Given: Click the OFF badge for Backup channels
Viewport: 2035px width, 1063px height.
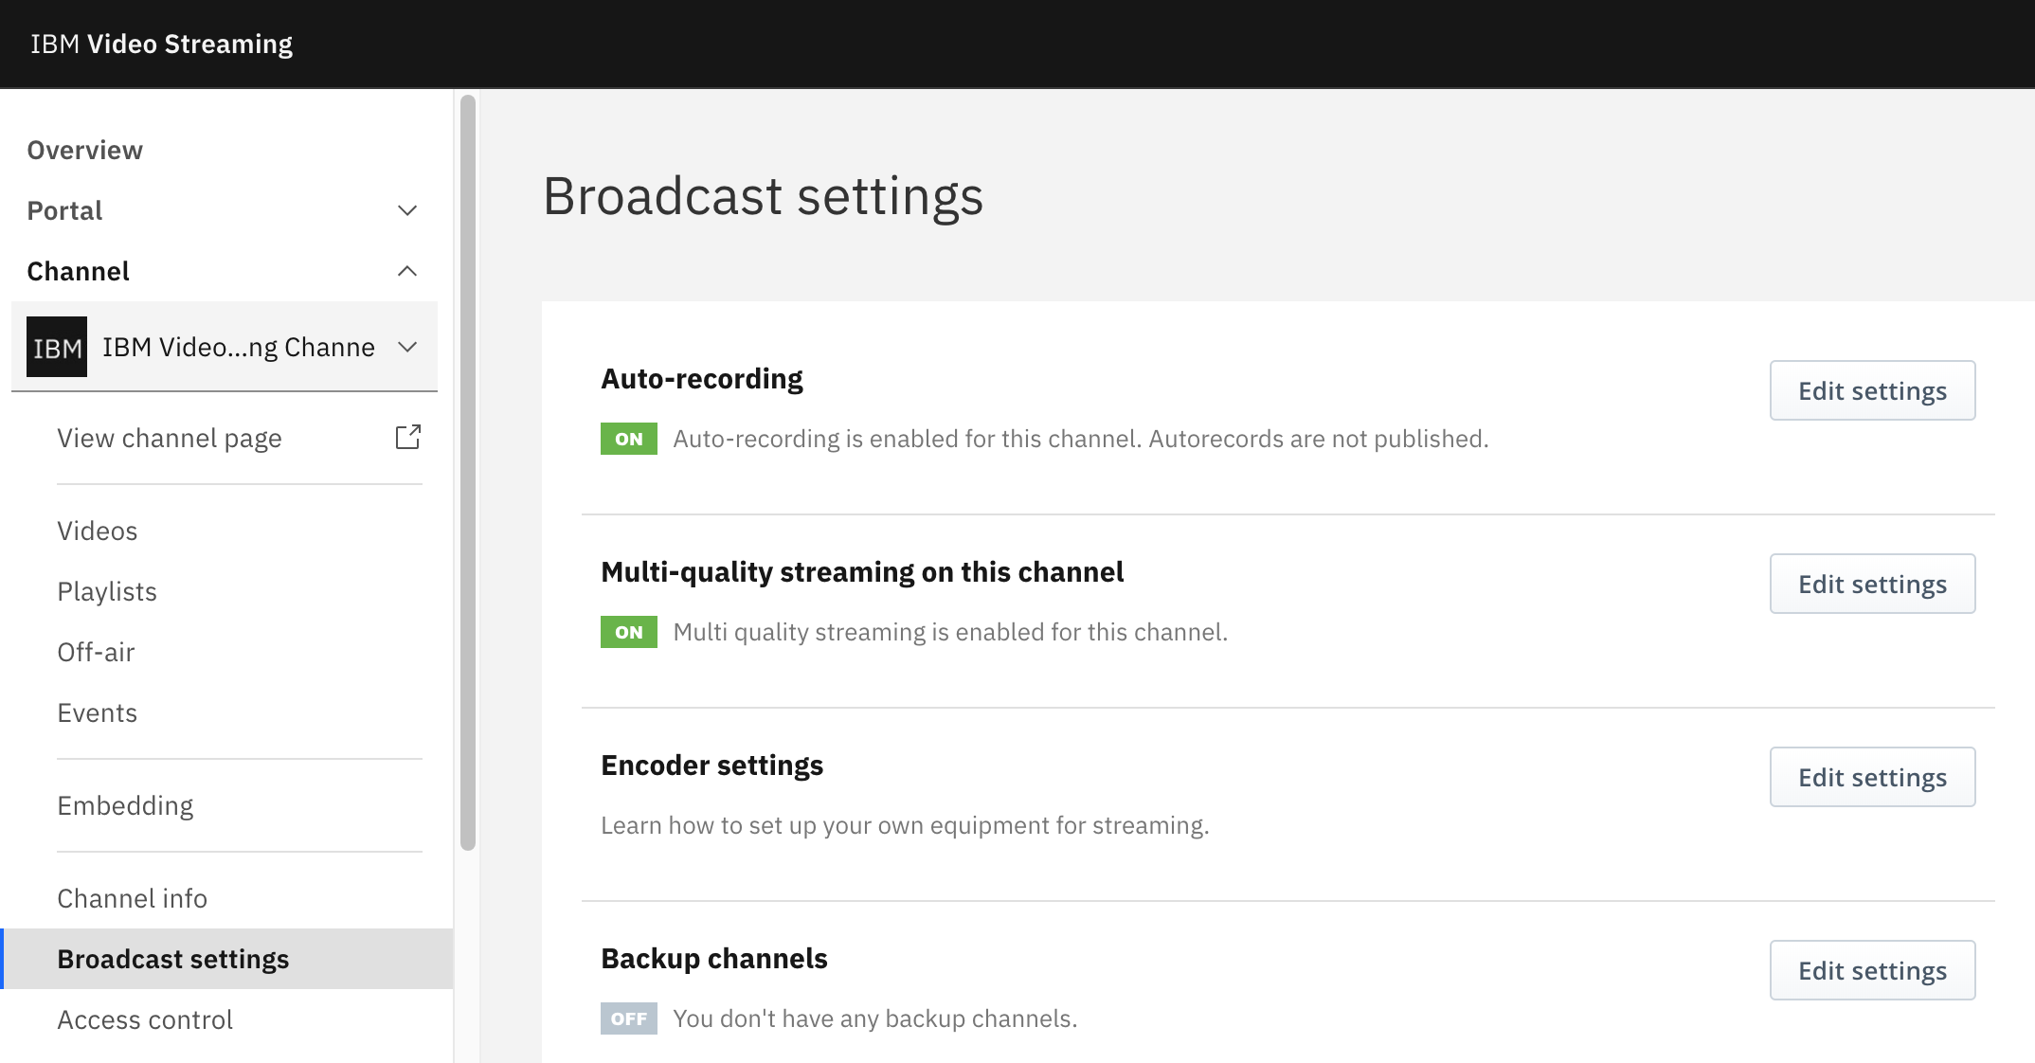Looking at the screenshot, I should [x=629, y=1018].
